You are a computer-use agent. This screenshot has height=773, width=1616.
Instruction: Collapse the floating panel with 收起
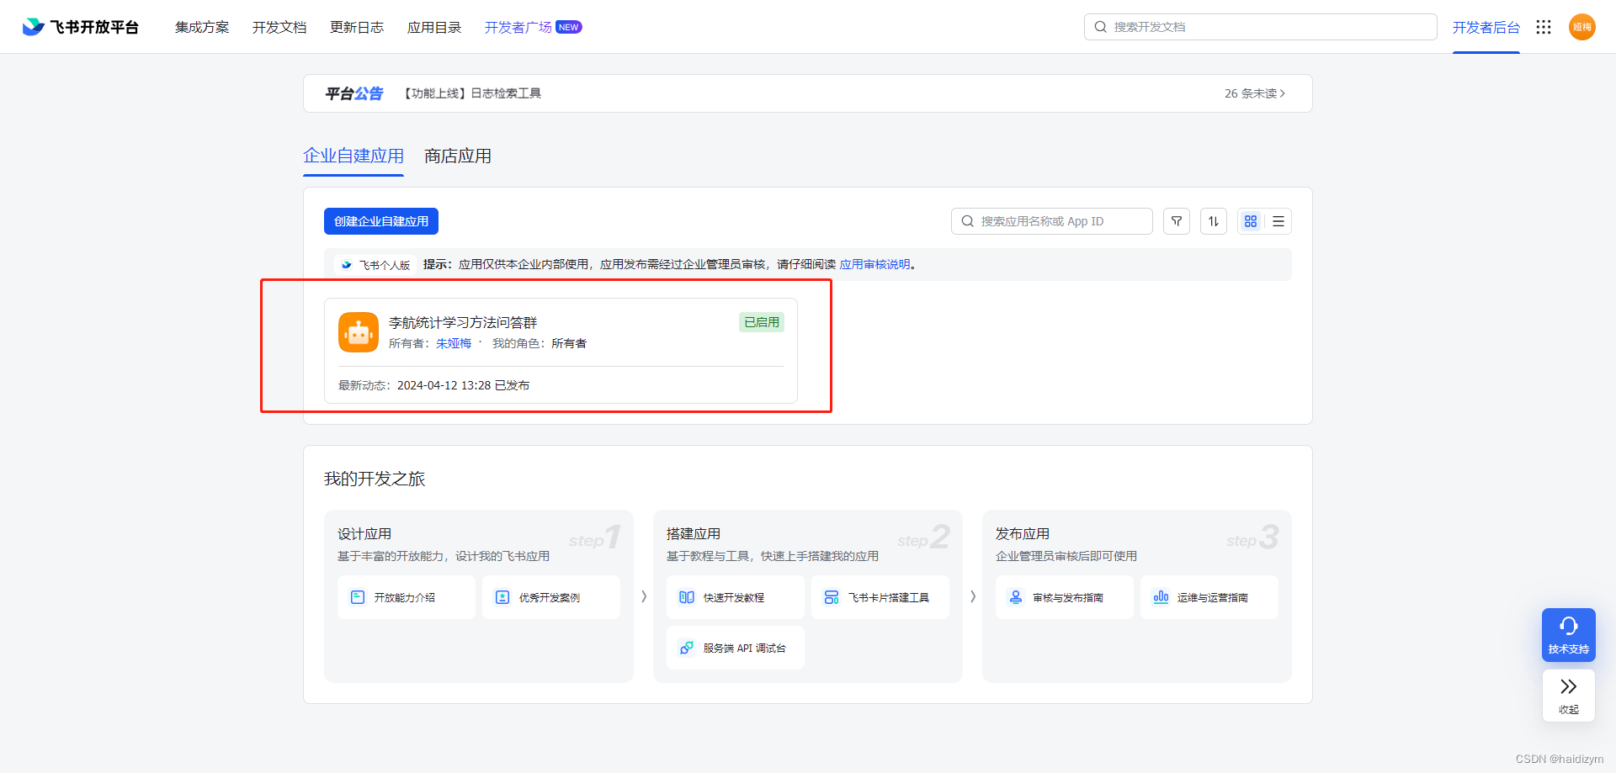pyautogui.click(x=1569, y=696)
